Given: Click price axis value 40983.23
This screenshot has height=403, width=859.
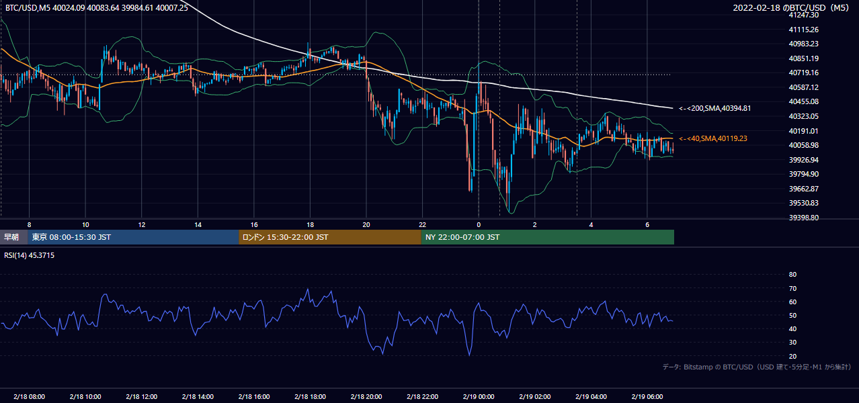Looking at the screenshot, I should 803,44.
